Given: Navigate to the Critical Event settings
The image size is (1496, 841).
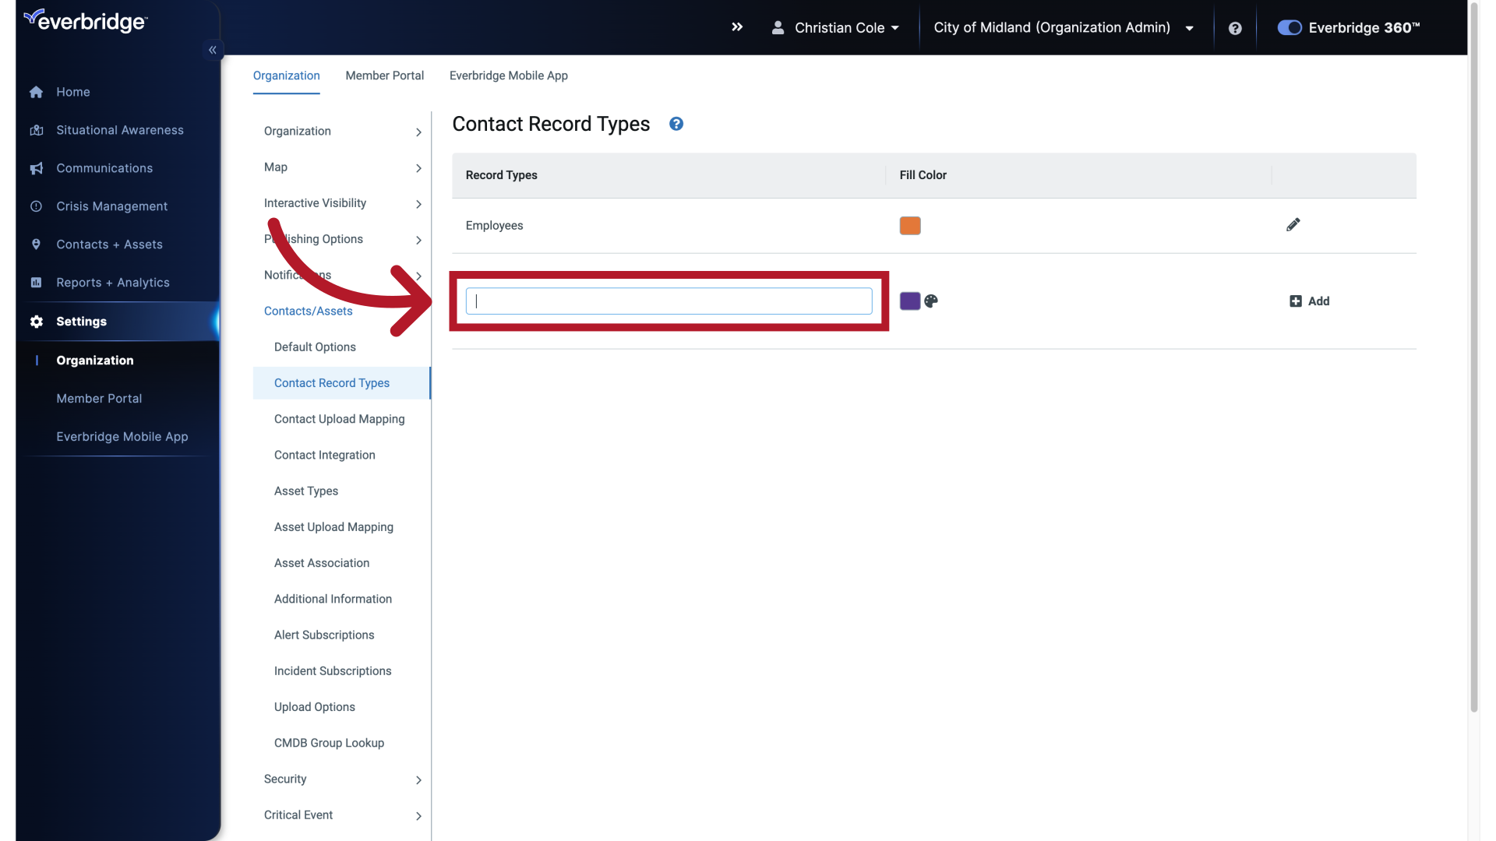Looking at the screenshot, I should pos(298,815).
